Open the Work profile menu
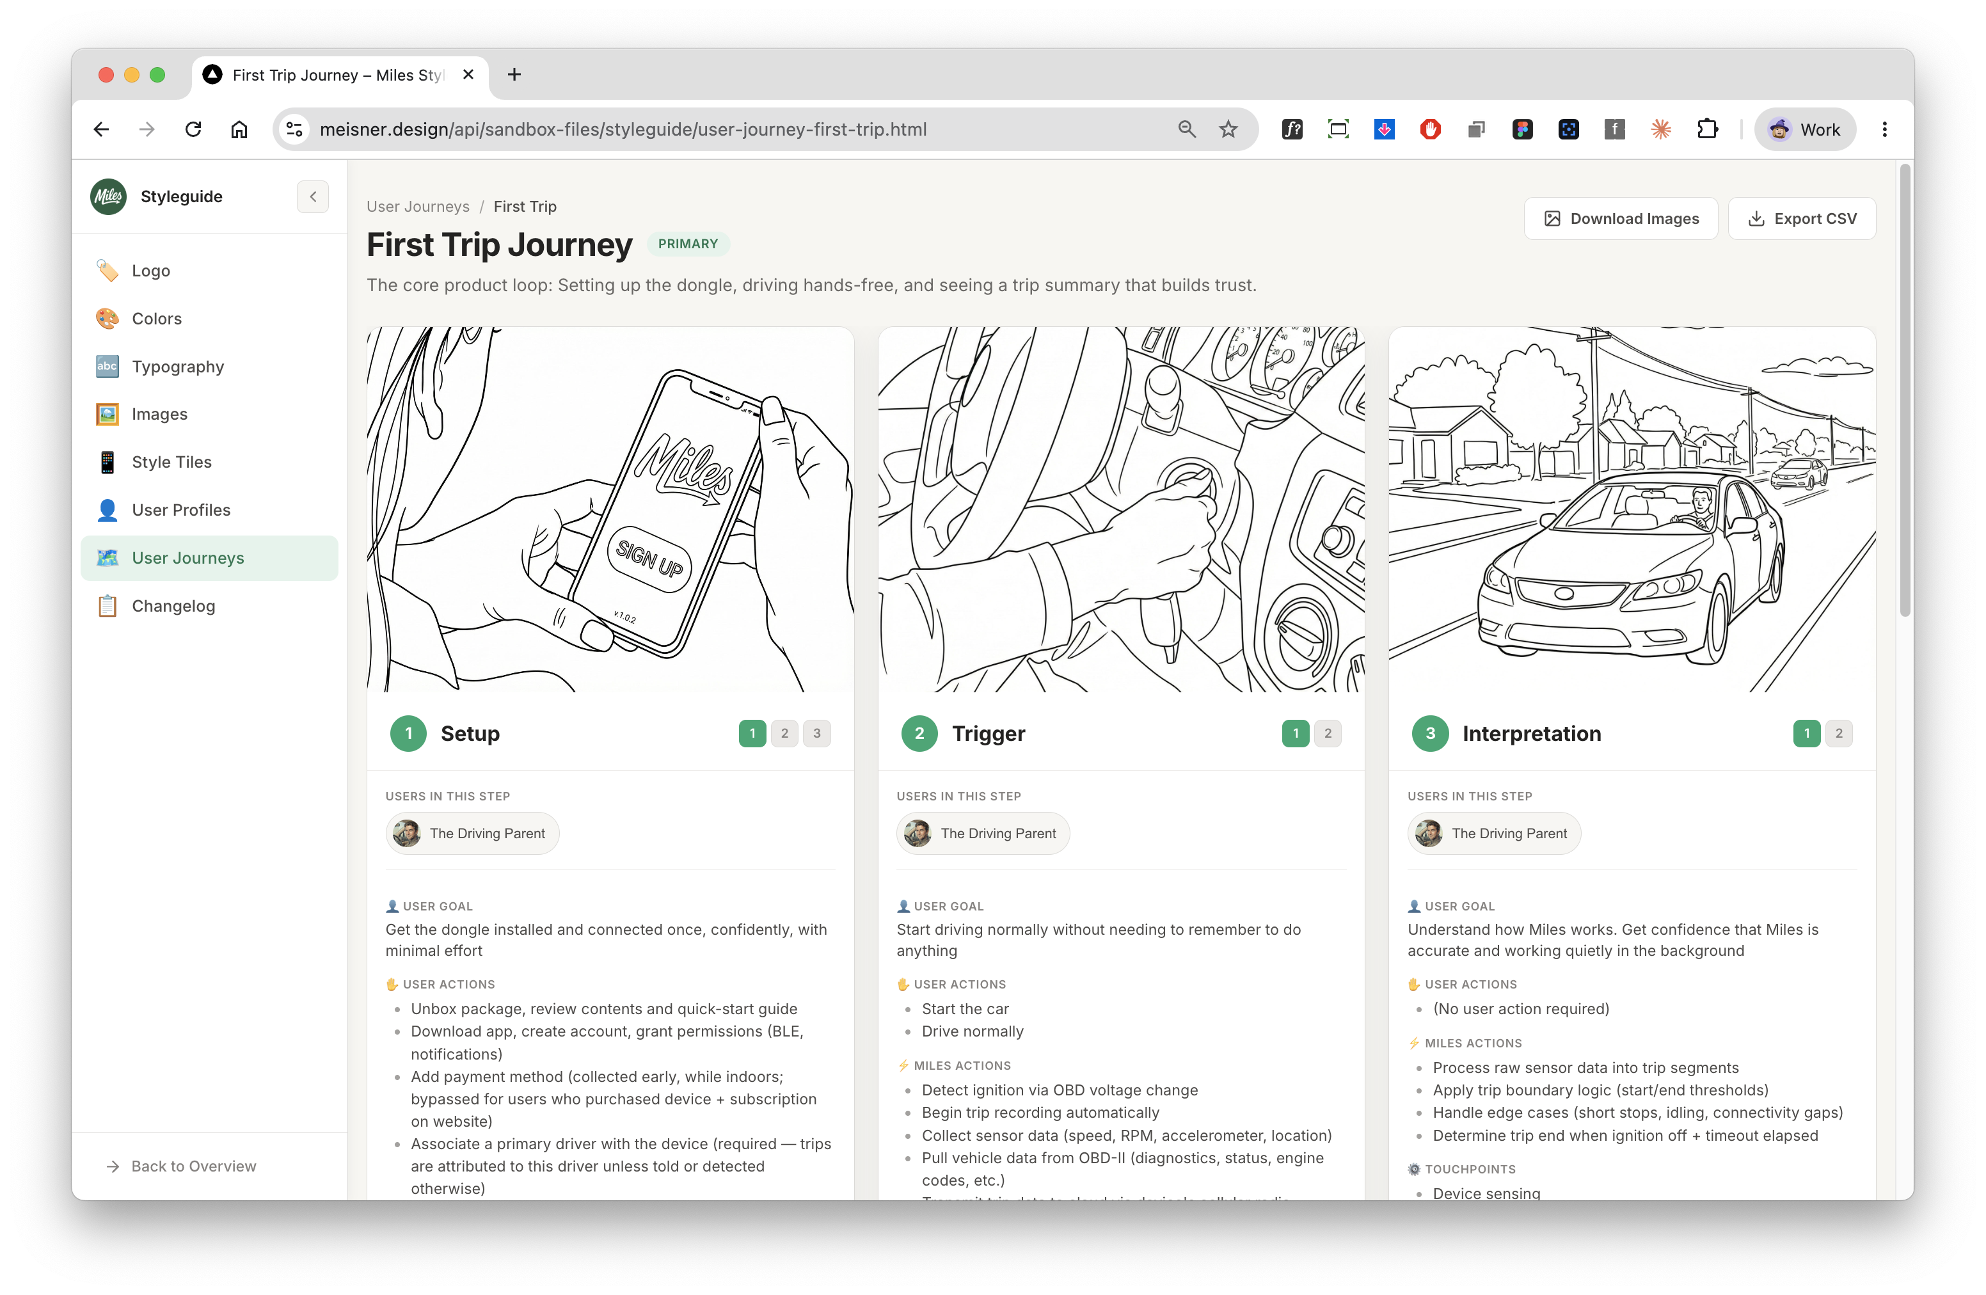The height and width of the screenshot is (1295, 1986). pyautogui.click(x=1806, y=129)
